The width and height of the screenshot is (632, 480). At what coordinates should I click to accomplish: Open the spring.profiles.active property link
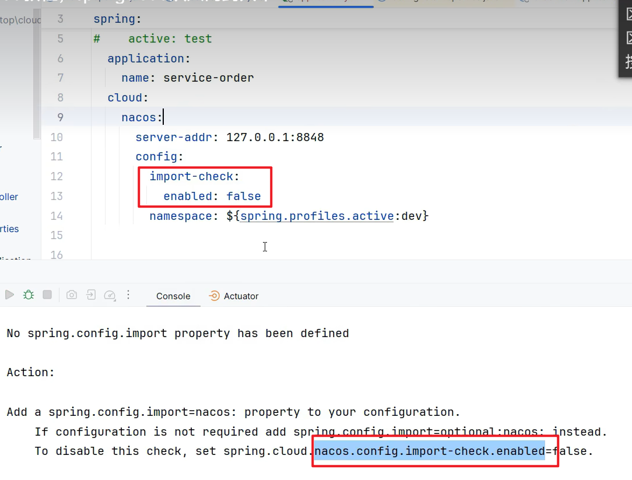click(x=317, y=216)
